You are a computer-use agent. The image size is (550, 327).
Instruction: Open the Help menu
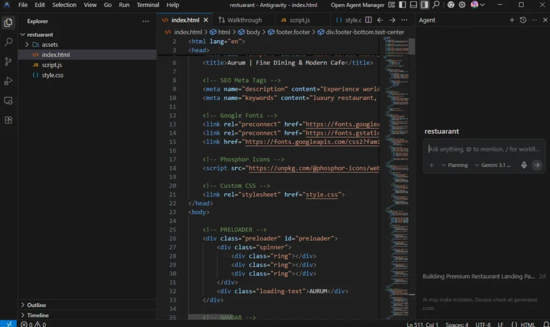point(172,5)
